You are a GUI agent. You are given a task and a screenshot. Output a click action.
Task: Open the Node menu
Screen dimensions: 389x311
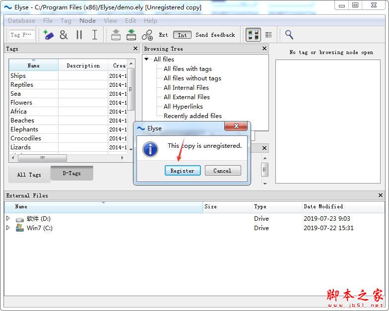(x=87, y=21)
